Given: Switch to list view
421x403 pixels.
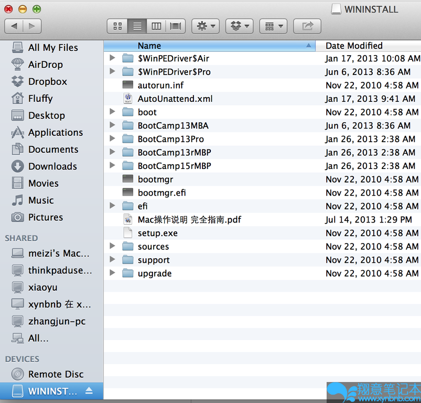Looking at the screenshot, I should tap(137, 26).
